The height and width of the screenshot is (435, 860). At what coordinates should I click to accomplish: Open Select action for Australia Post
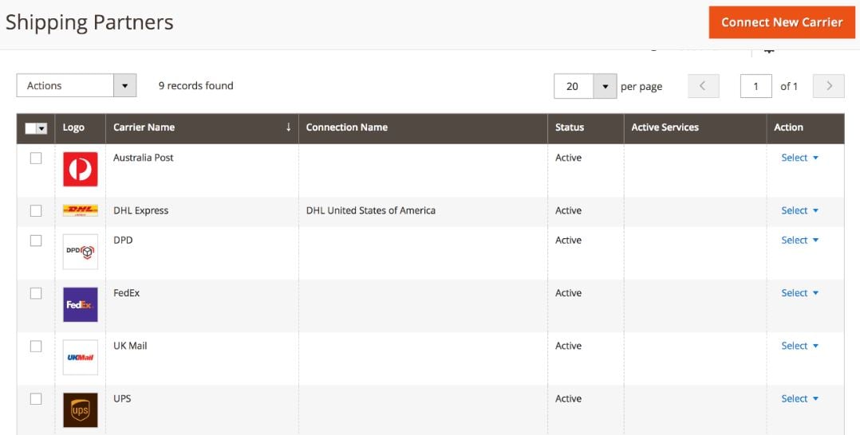(x=799, y=158)
